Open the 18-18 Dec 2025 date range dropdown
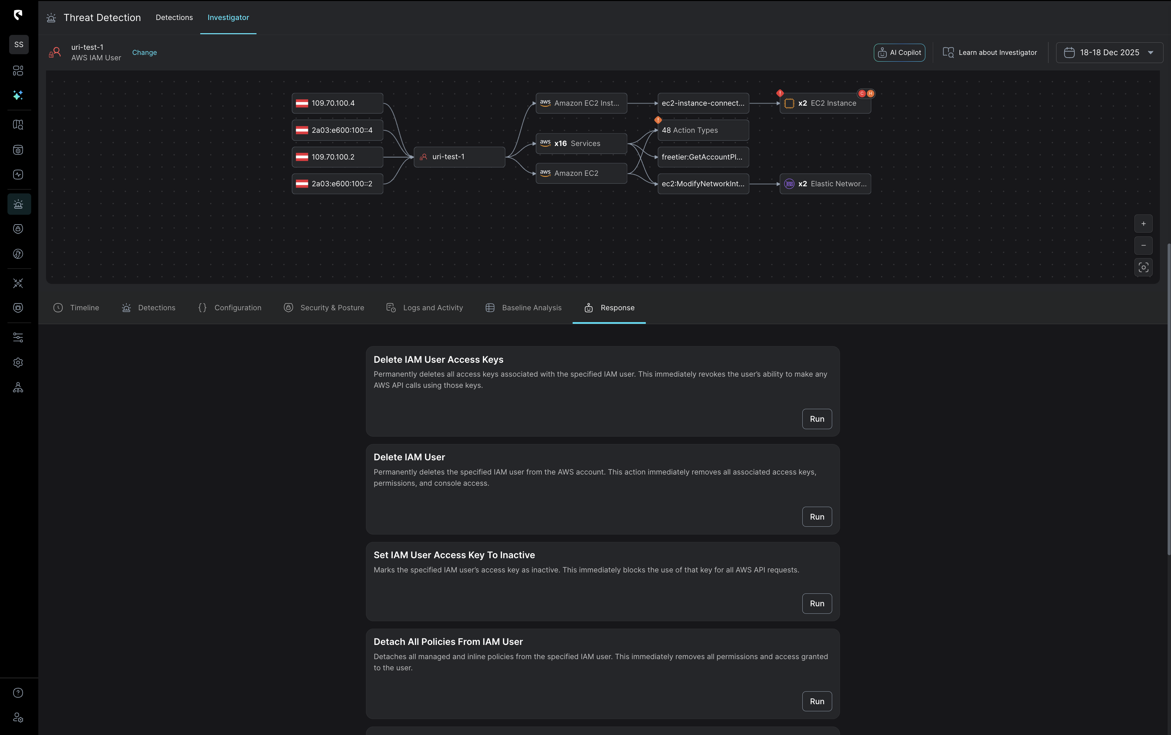The image size is (1171, 735). 1109,52
